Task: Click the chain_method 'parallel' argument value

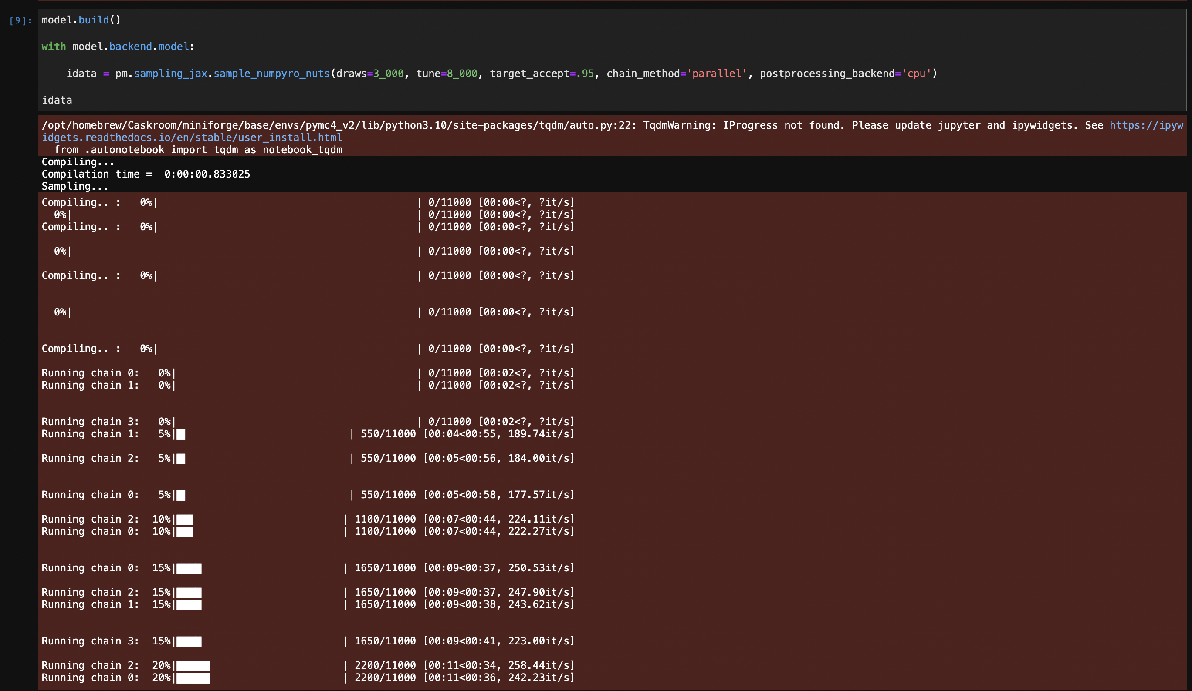Action: tap(716, 73)
